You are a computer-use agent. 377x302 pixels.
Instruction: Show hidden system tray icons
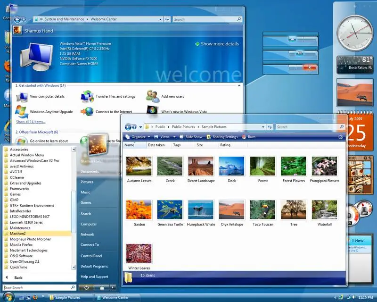[x=335, y=298]
